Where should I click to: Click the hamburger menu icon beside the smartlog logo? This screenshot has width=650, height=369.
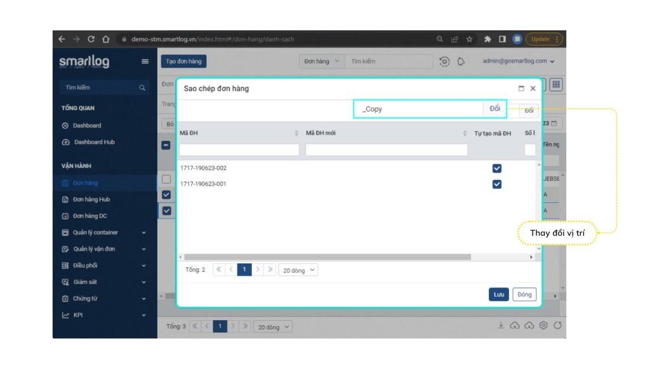(145, 61)
